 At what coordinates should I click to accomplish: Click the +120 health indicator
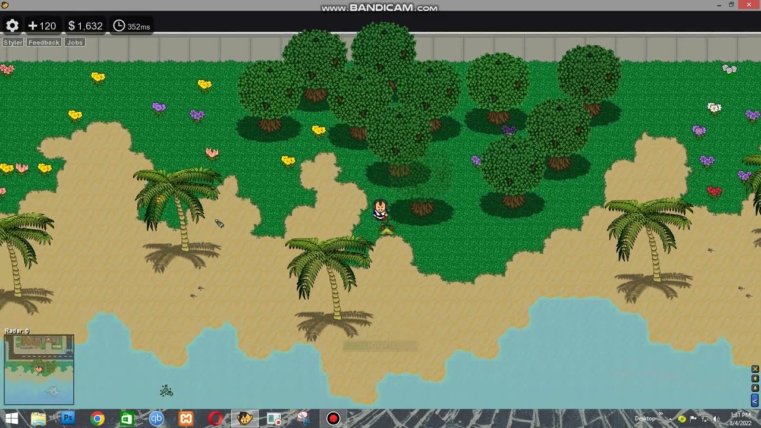click(42, 26)
